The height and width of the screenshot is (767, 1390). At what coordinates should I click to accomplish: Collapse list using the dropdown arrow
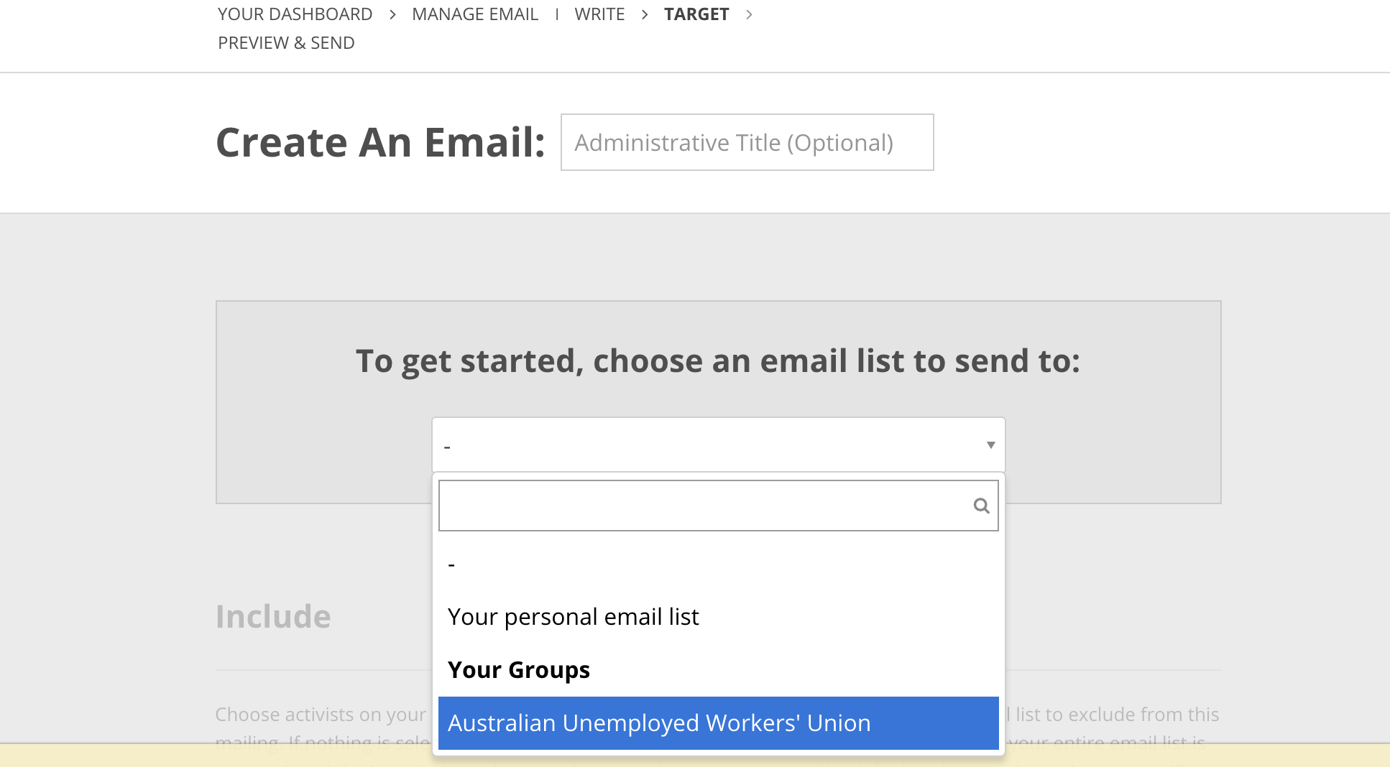coord(990,445)
